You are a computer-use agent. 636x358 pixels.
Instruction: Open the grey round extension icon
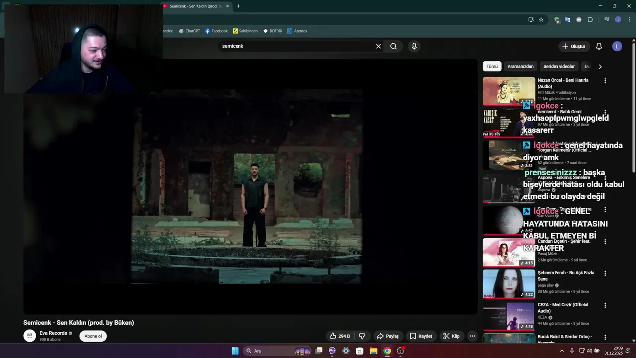click(x=579, y=20)
